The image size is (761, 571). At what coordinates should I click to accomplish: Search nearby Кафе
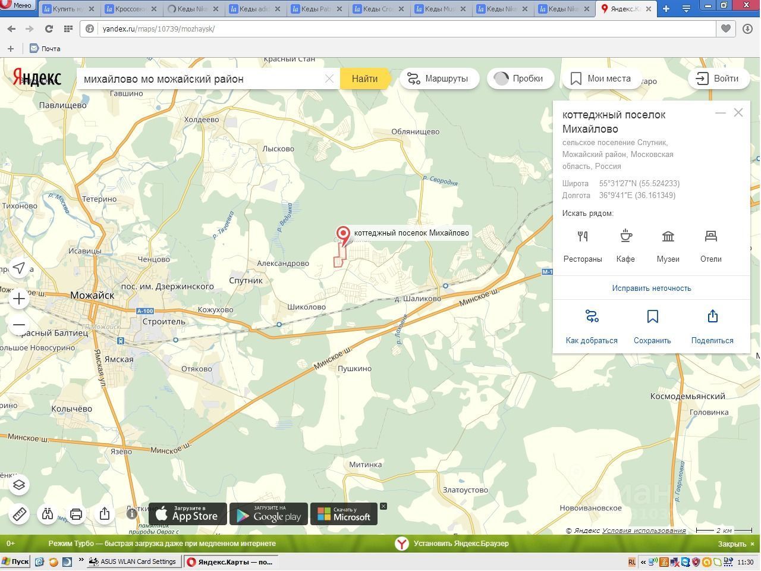[x=625, y=246]
